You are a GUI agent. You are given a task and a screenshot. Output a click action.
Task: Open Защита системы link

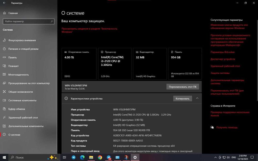pyautogui.click(x=220, y=73)
